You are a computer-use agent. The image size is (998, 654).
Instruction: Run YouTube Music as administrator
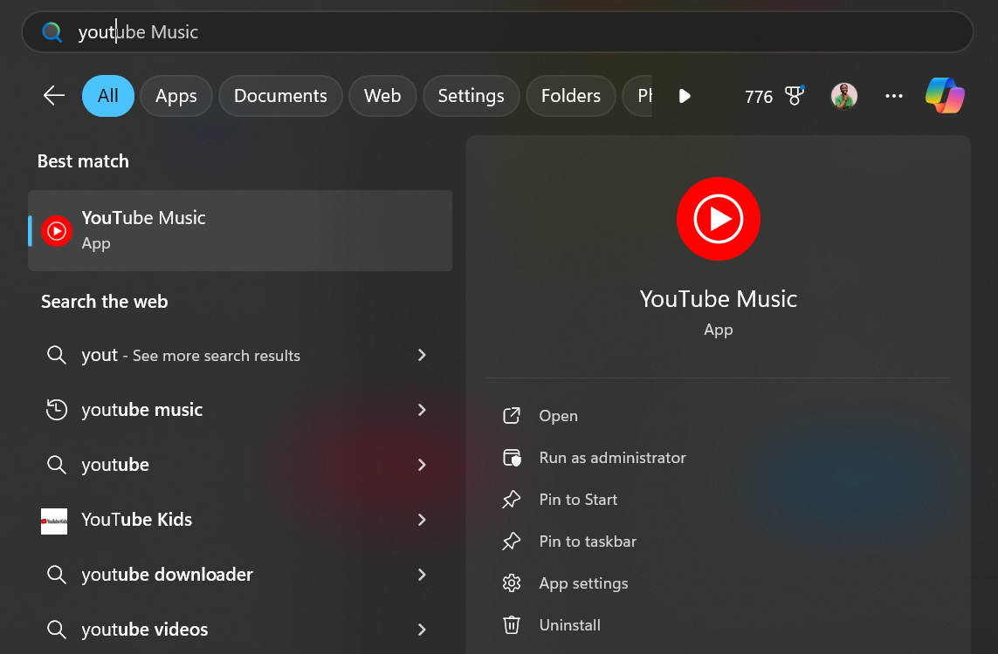(x=611, y=457)
